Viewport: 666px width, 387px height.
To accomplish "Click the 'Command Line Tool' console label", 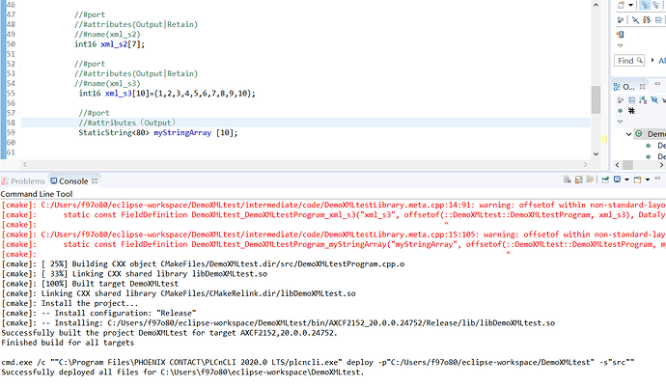I will pos(37,194).
